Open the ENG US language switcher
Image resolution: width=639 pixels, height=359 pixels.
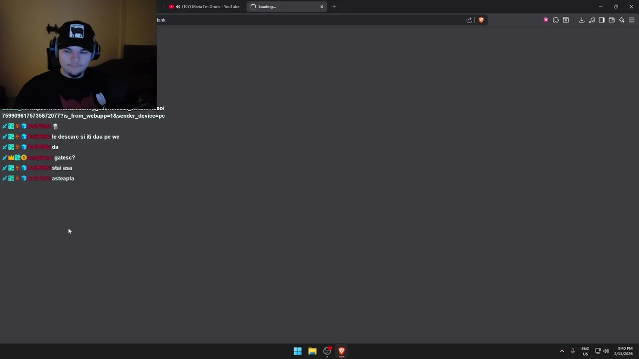(585, 351)
